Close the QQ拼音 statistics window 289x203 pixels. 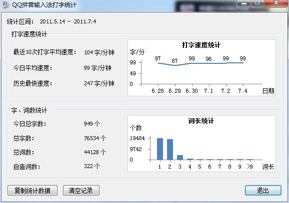click(276, 3)
